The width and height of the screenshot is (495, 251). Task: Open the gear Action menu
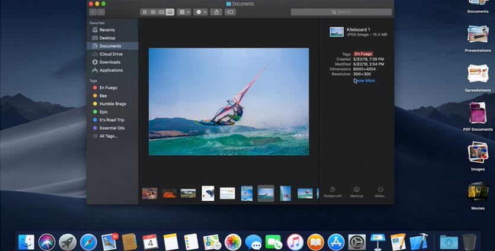[200, 12]
